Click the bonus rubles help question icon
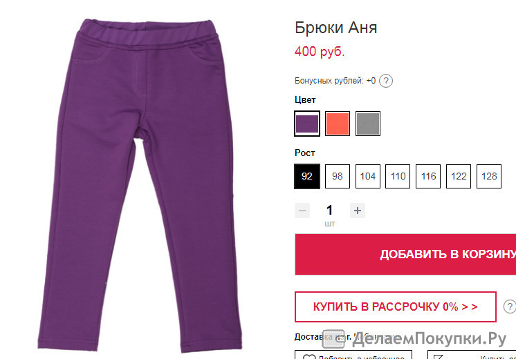This screenshot has width=516, height=359. click(x=386, y=81)
